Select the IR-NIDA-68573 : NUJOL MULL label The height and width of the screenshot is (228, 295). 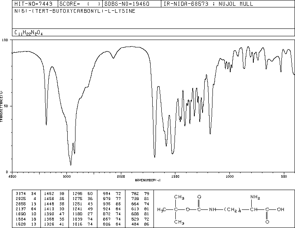(208, 4)
